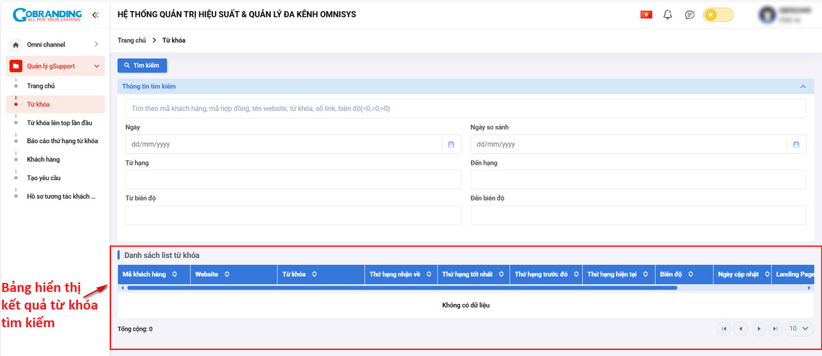Open the page size dropdown showing 10
822x356 pixels.
tap(799, 329)
